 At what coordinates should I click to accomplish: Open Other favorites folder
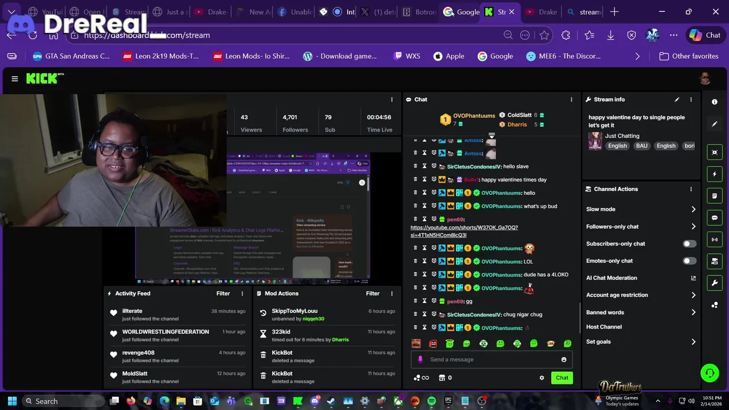[689, 56]
